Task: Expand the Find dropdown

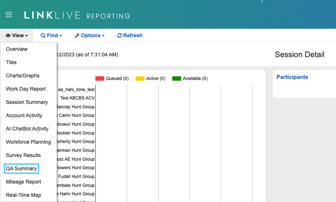Action: click(x=51, y=36)
